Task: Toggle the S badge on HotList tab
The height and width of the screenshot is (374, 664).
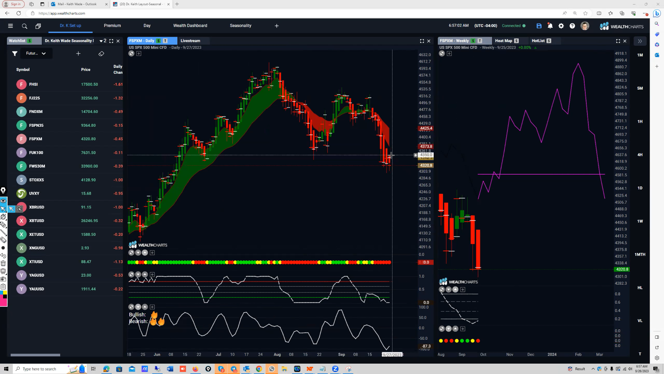Action: click(549, 41)
